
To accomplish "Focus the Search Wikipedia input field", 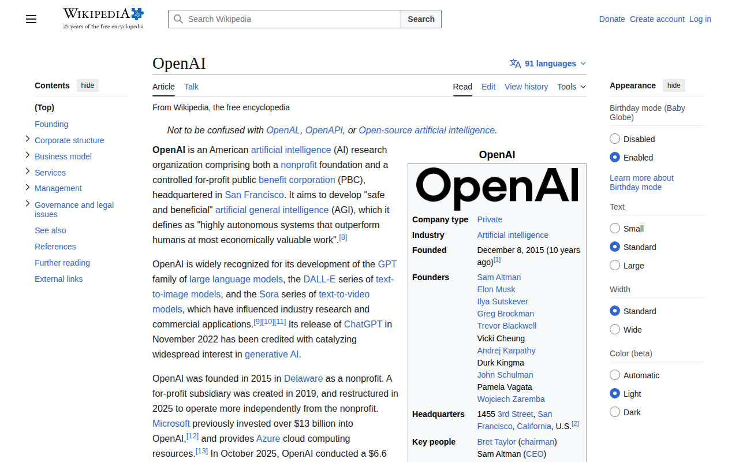I will [285, 19].
